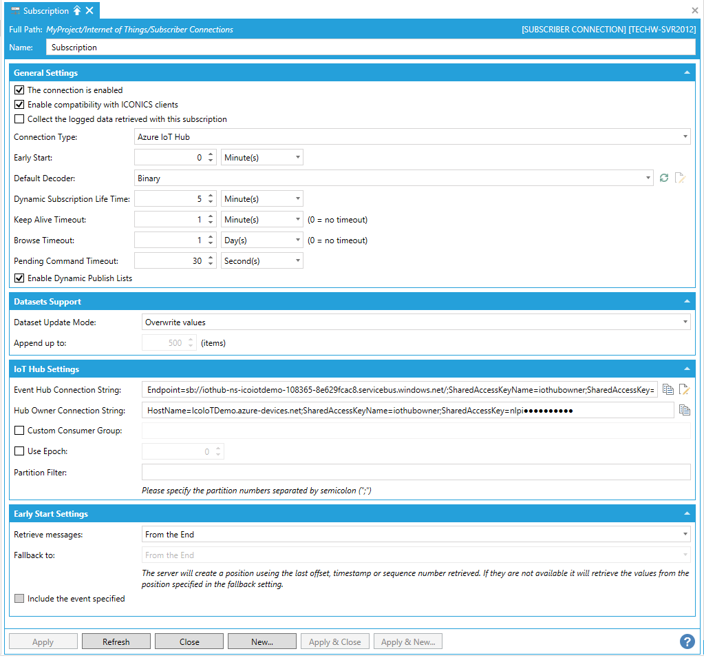The height and width of the screenshot is (658, 704).
Task: Collapse the General Settings section
Action: click(686, 73)
